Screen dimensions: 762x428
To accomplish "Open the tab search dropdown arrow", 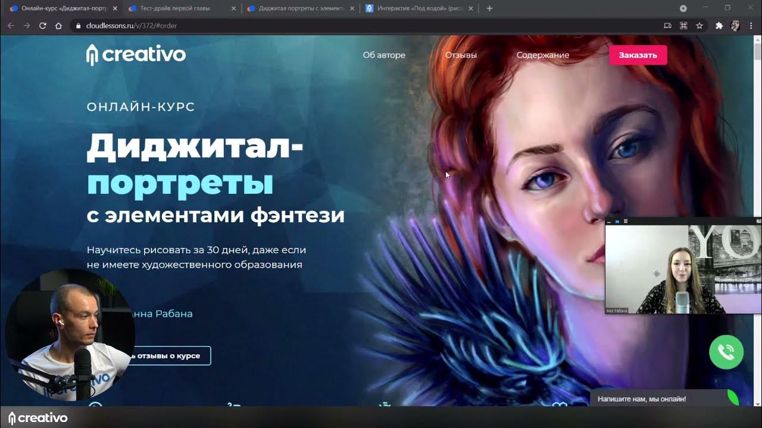I will (683, 8).
